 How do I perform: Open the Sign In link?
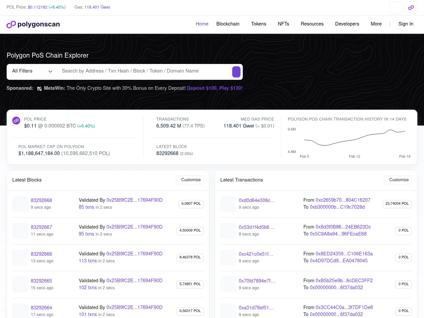[x=406, y=24]
